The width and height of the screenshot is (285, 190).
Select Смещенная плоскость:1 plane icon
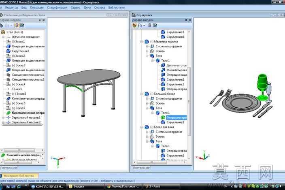pyautogui.click(x=9, y=75)
